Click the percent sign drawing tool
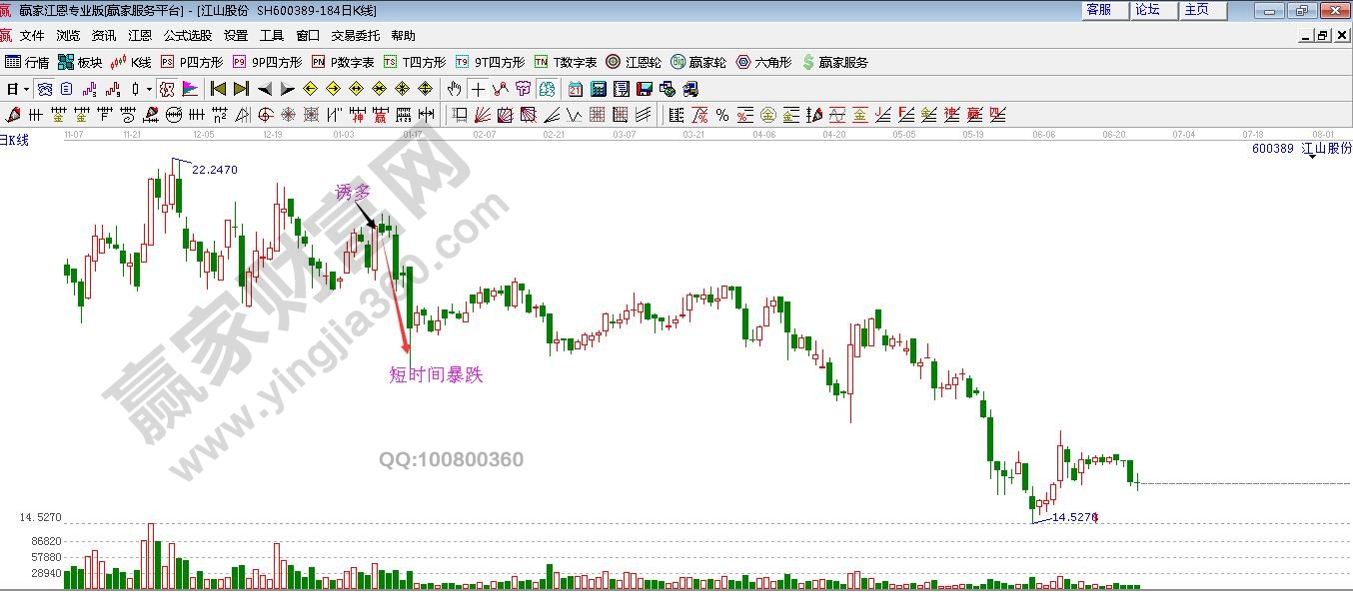This screenshot has height=592, width=1353. tap(721, 115)
